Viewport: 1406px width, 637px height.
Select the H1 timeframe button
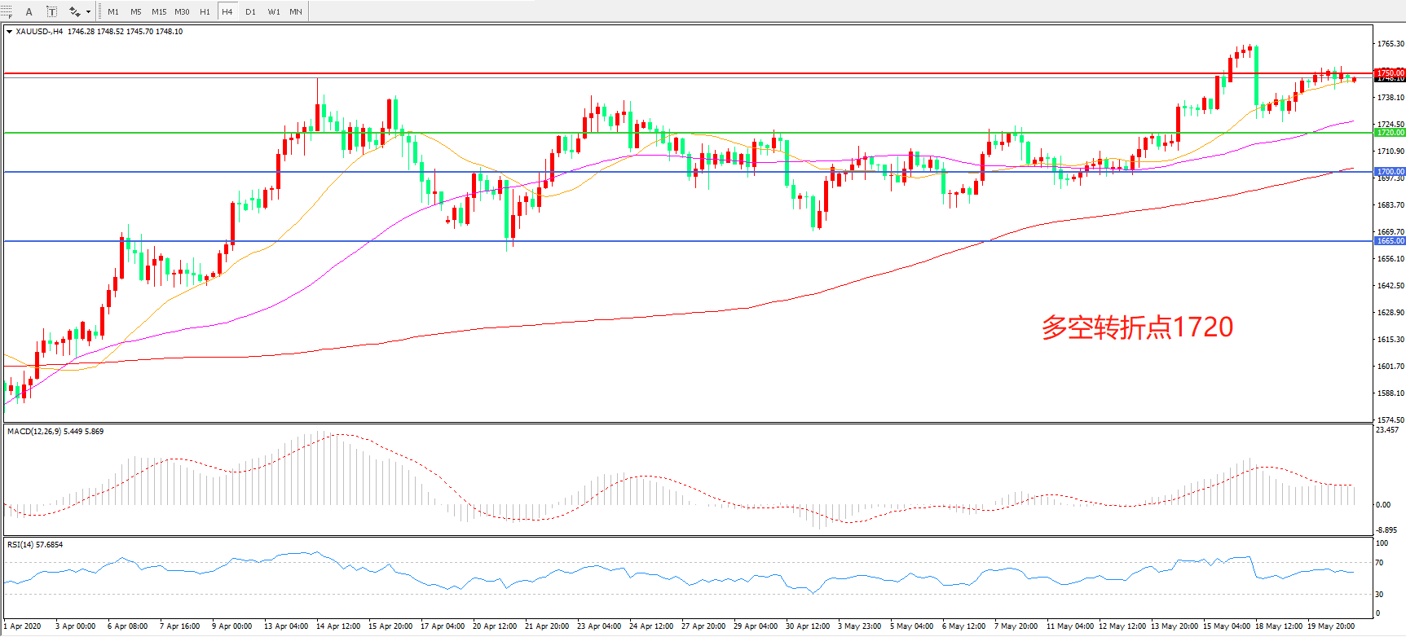click(205, 11)
